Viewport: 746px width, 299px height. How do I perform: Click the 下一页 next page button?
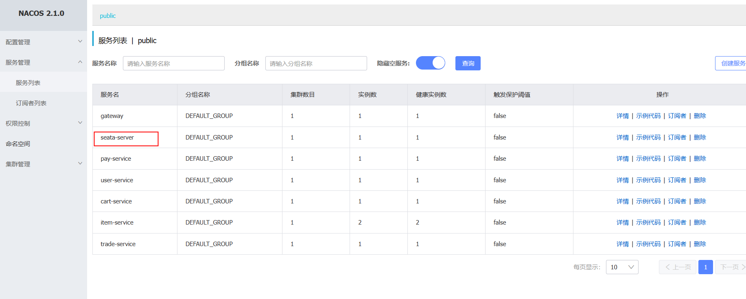click(x=731, y=267)
